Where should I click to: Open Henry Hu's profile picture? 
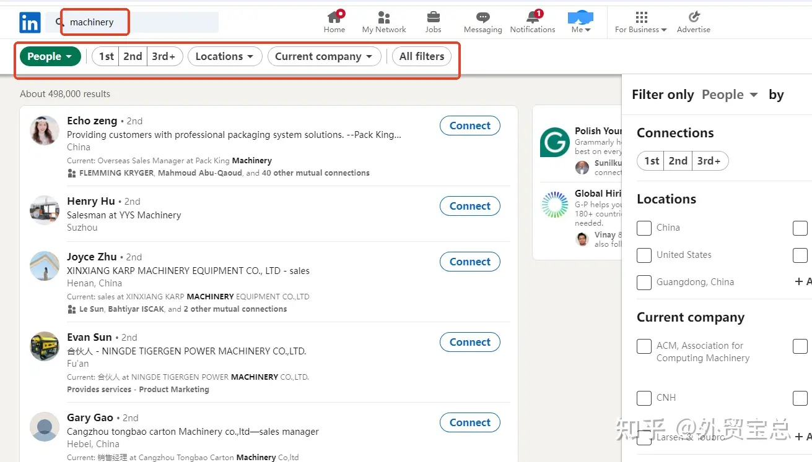tap(45, 211)
